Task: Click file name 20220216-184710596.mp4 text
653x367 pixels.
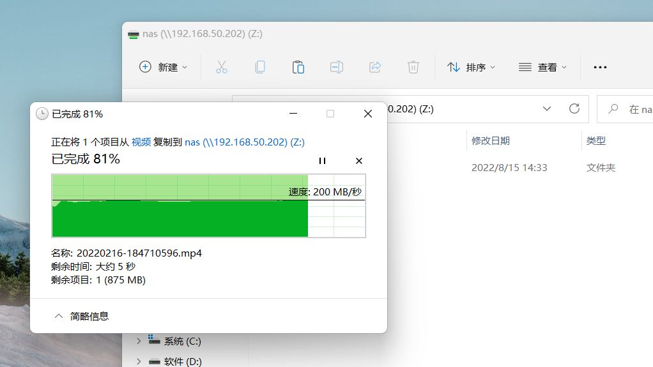Action: tap(139, 253)
